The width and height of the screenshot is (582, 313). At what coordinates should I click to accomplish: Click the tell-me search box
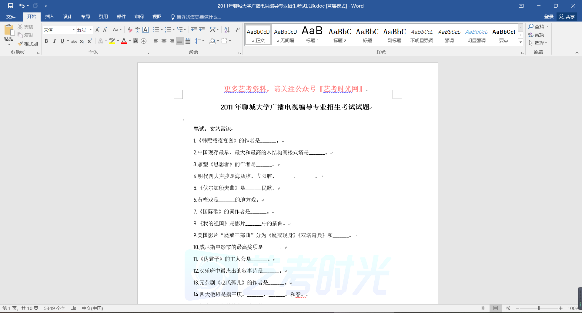(199, 17)
